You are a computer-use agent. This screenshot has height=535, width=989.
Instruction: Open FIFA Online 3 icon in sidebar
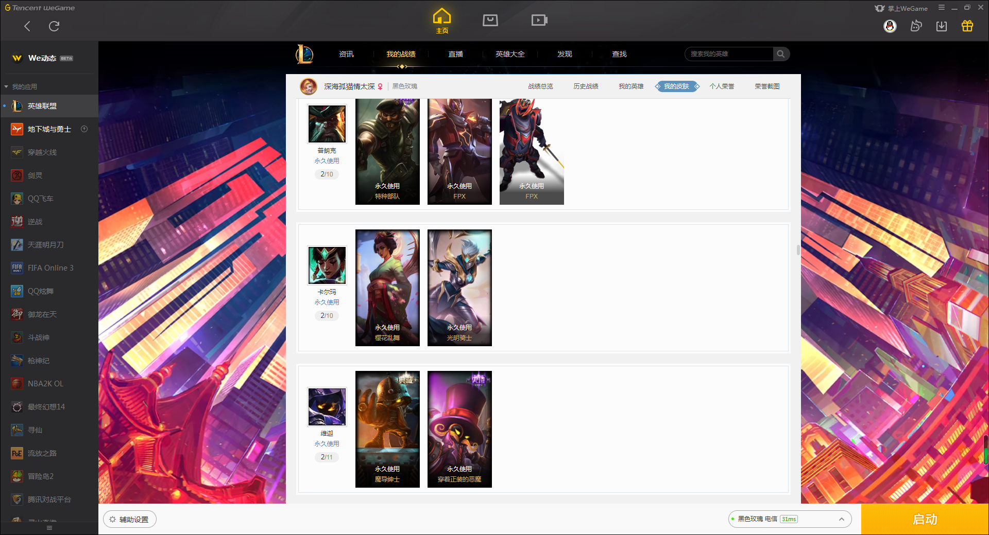tap(17, 268)
